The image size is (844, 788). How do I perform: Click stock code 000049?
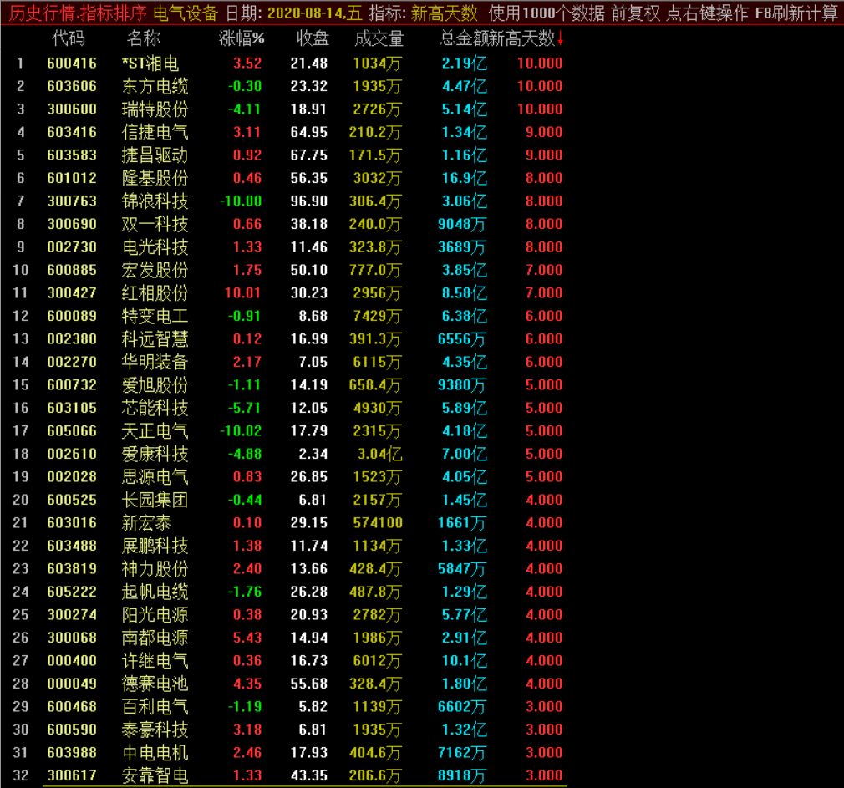point(72,684)
